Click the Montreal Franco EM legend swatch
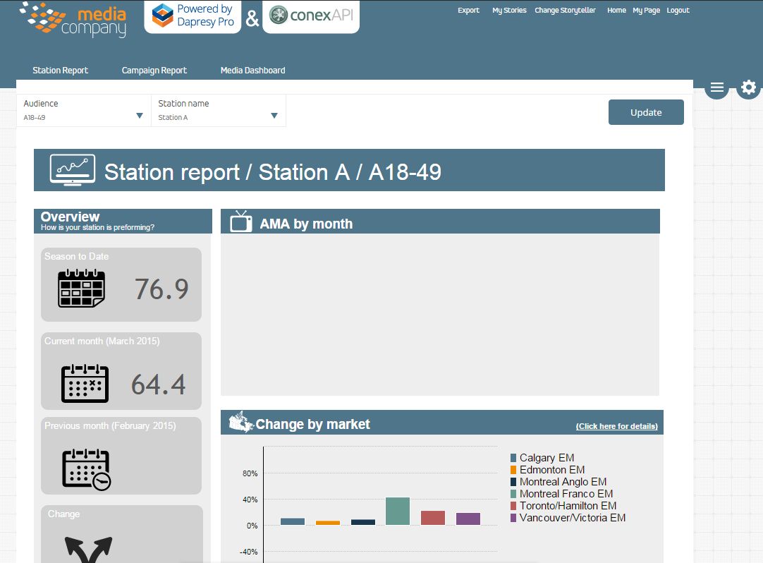Screen dimensions: 763x563 513,494
